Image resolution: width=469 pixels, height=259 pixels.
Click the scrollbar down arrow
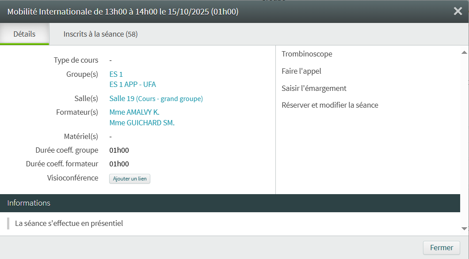pyautogui.click(x=464, y=229)
